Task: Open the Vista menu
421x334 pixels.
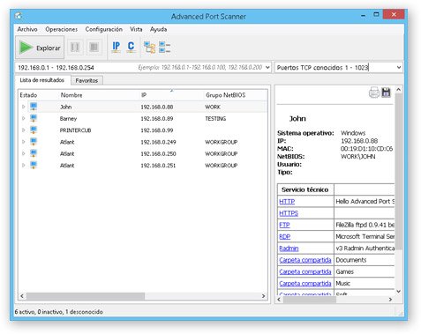Action: click(x=136, y=29)
